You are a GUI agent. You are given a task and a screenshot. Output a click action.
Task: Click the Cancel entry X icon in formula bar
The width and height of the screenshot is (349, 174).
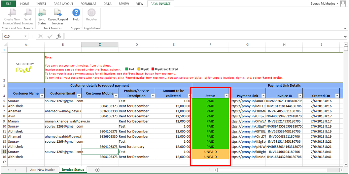point(41,37)
